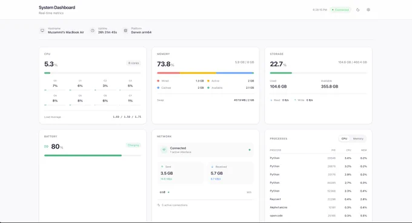The height and width of the screenshot is (223, 412).
Task: Sort processes by CPU tab
Action: [344, 138]
